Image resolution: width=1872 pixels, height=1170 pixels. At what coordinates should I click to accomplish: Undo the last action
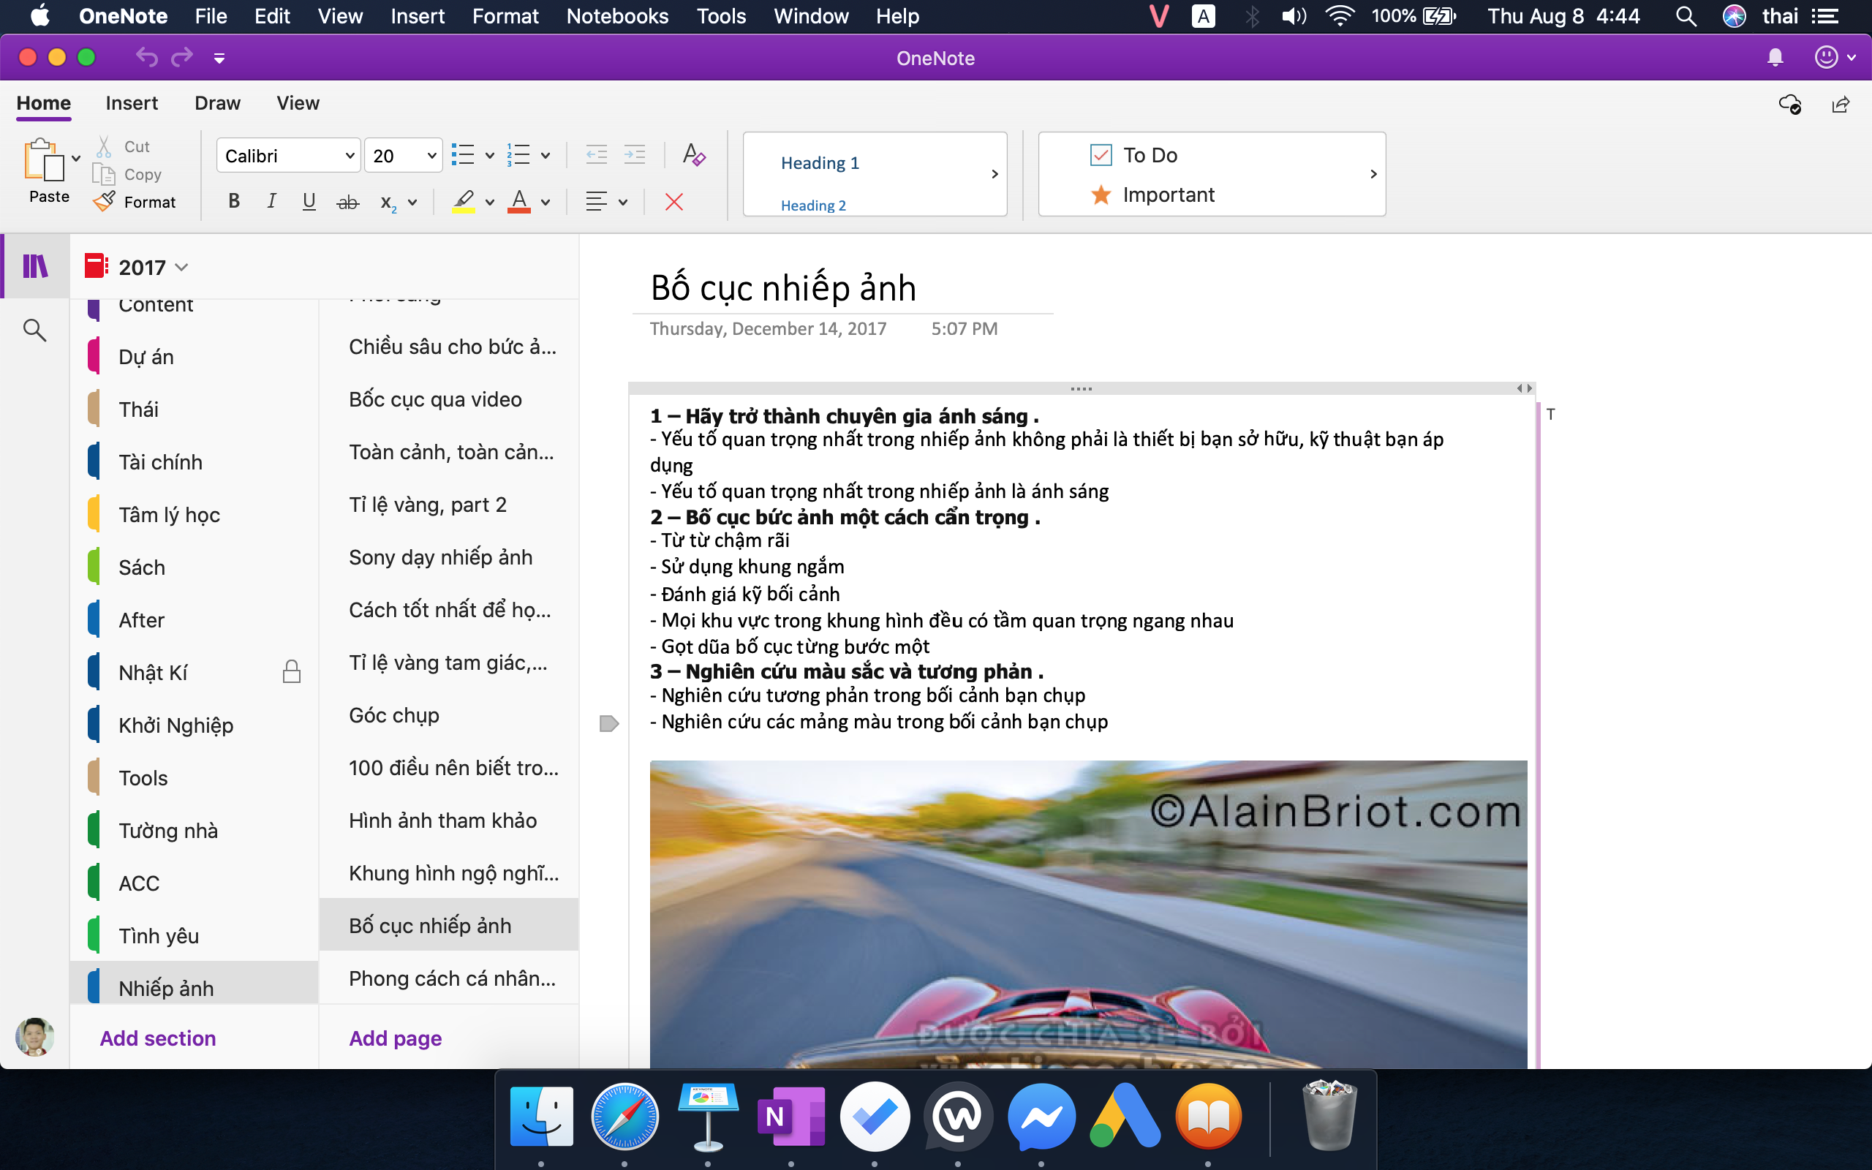point(146,57)
